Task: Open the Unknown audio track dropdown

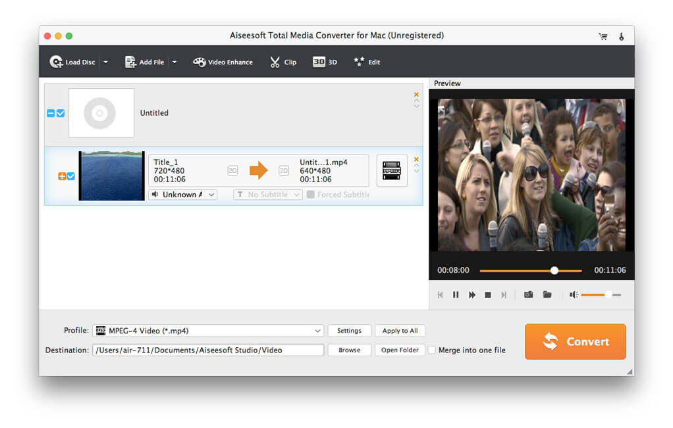Action: click(x=183, y=195)
